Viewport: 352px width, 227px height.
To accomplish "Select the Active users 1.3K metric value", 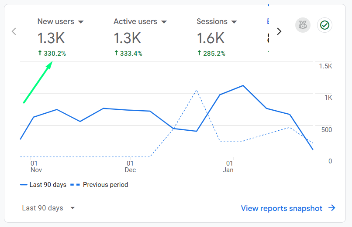I will 127,38.
